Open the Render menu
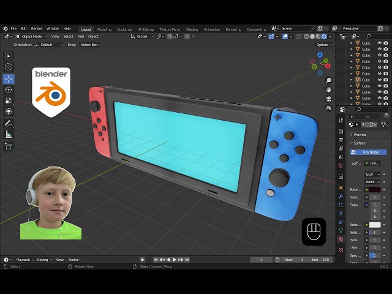The height and width of the screenshot is (294, 392). pos(37,29)
